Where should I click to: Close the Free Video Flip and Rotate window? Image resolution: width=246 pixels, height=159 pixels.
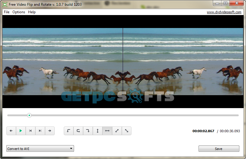point(237,3)
